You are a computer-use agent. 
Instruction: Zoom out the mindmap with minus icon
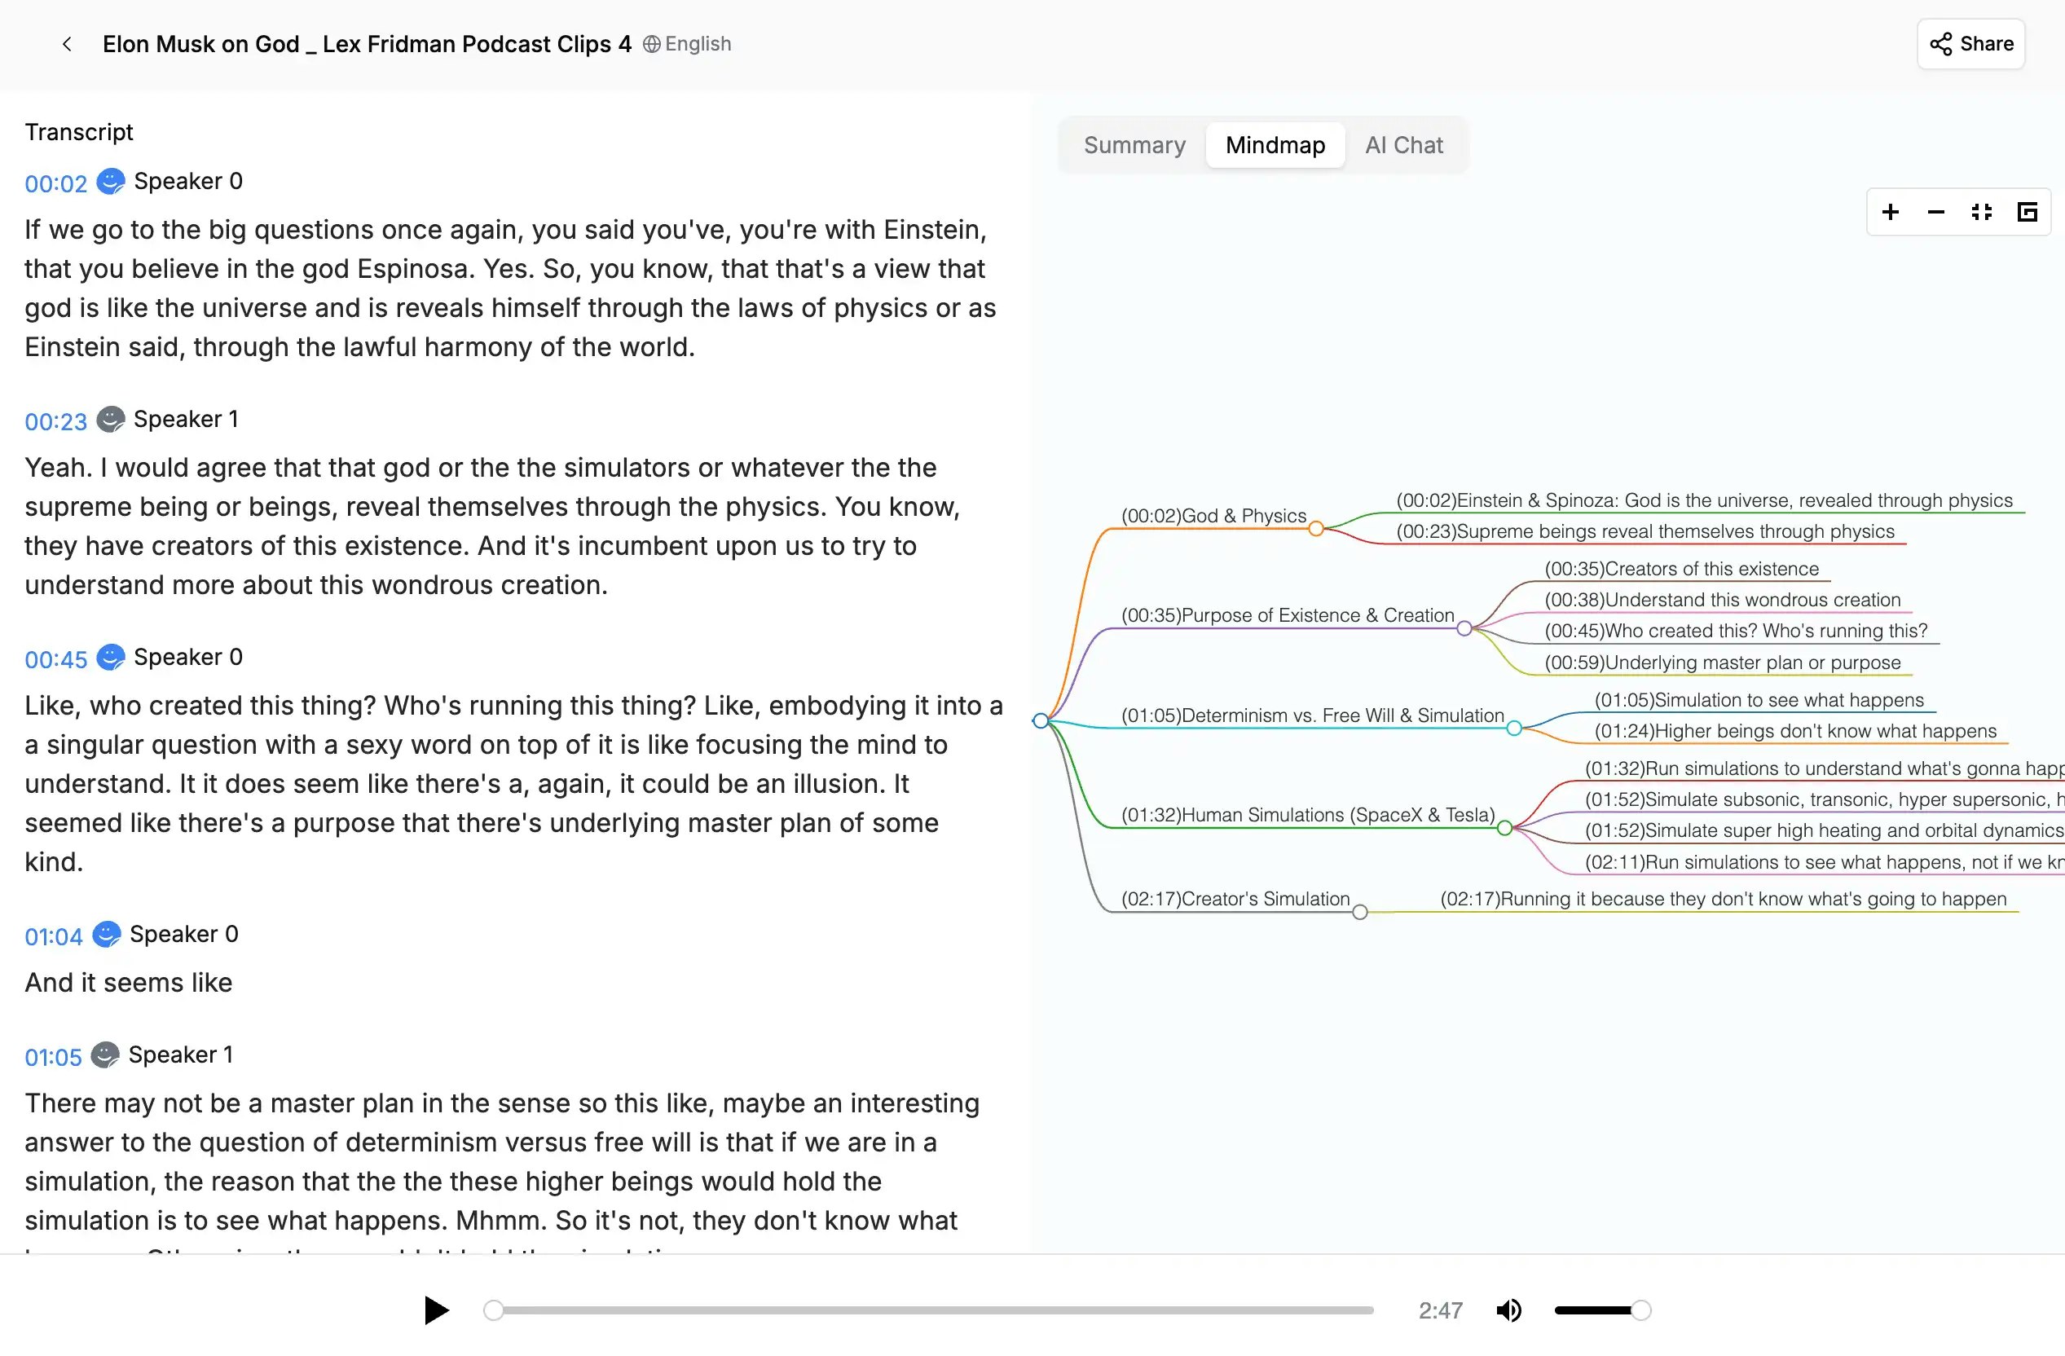pos(1935,213)
